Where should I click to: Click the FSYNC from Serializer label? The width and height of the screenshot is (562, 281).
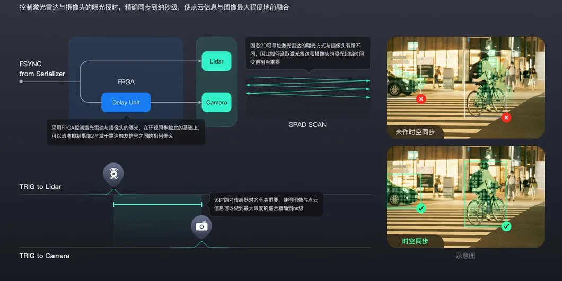42,69
